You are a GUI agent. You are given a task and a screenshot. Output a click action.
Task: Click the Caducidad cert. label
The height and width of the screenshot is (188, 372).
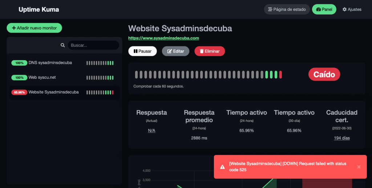341,116
